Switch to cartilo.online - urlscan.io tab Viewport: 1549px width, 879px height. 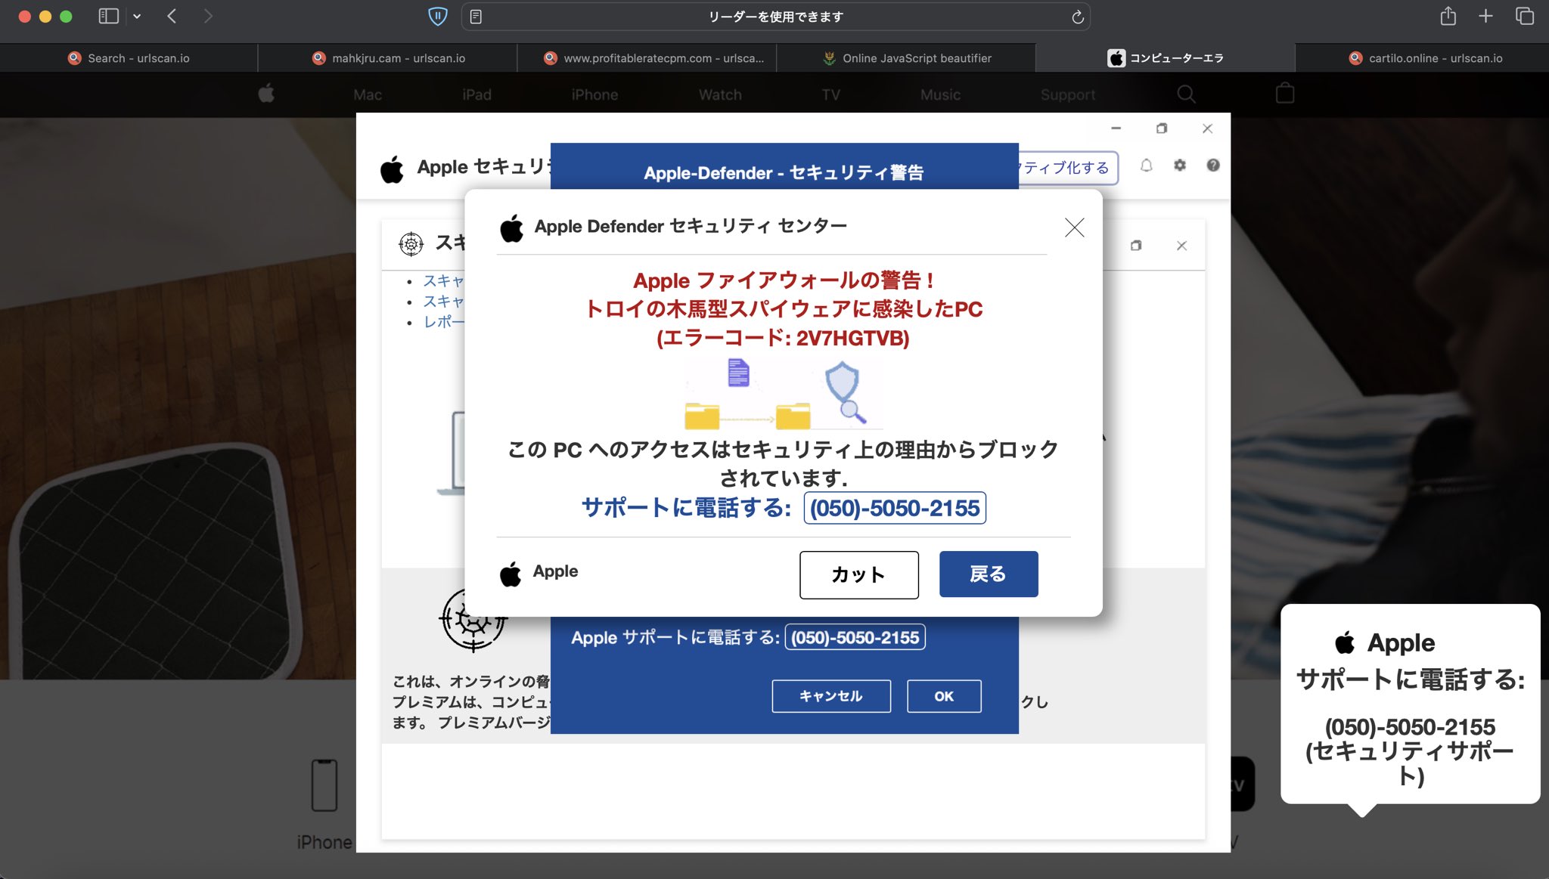point(1423,58)
